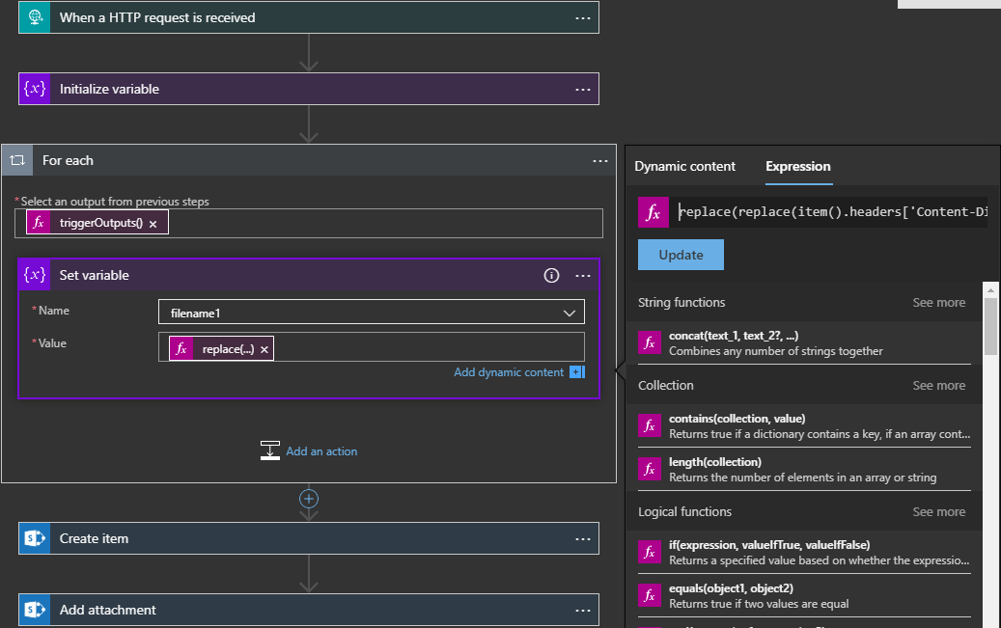1001x628 pixels.
Task: Click the Add dynamic content link
Action: 509,372
